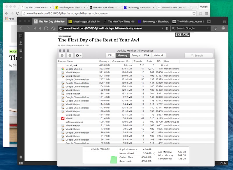Open the Vivaldi address bar dropdown arrow

tap(162, 28)
